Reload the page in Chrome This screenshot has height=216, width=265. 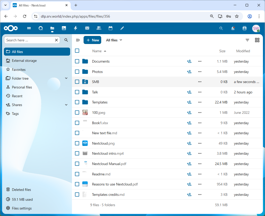25,16
